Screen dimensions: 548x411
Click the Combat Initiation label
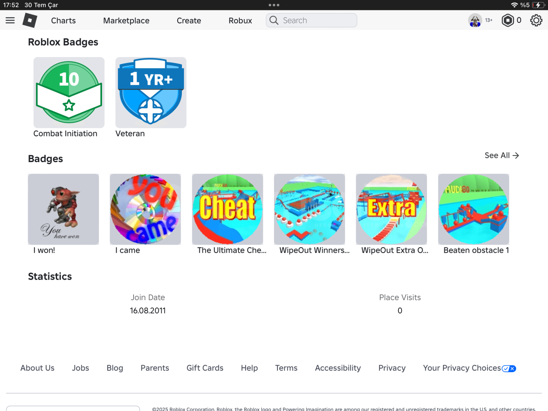click(65, 134)
